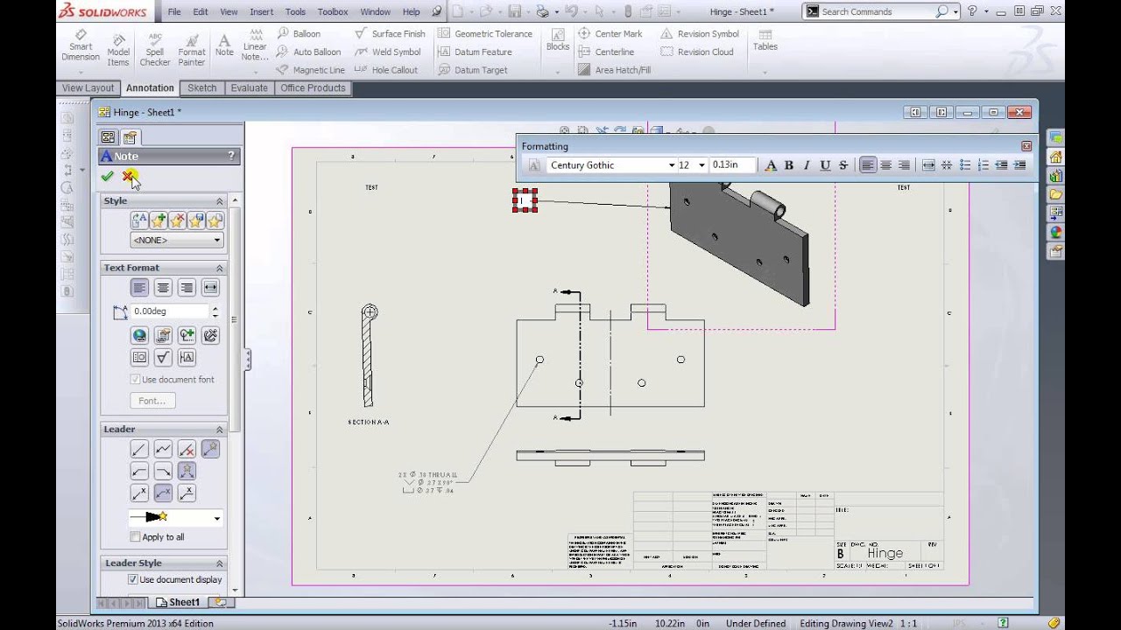
Task: Insert a Surface Finish symbol
Action: tap(390, 33)
